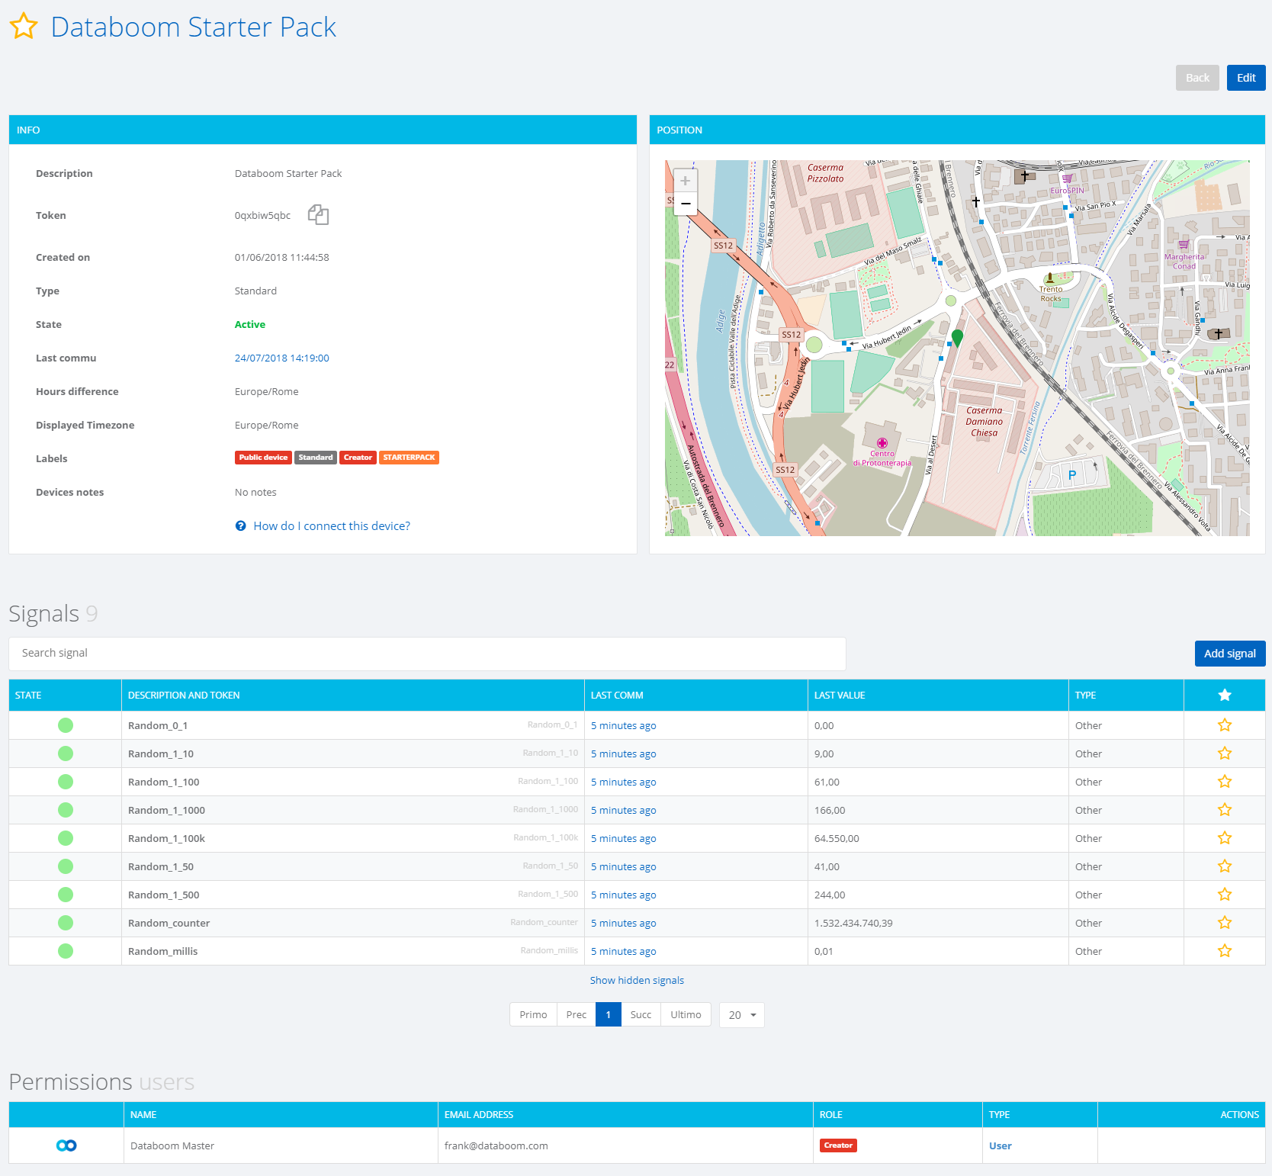Click the Back button
The image size is (1272, 1176).
(1197, 78)
